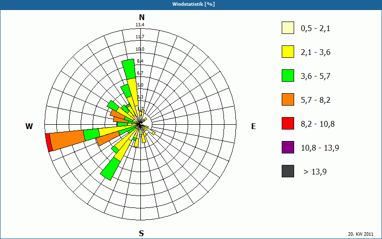Click the yellow 2,1 - 3,6 legend swatch
The width and height of the screenshot is (382, 239).
pyautogui.click(x=288, y=52)
